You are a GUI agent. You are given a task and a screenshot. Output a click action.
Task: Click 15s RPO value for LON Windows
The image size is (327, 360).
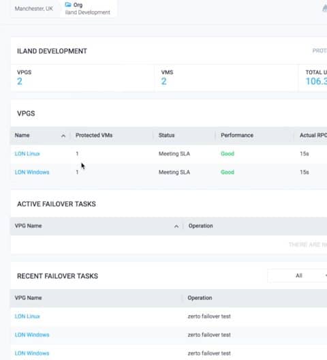click(305, 172)
